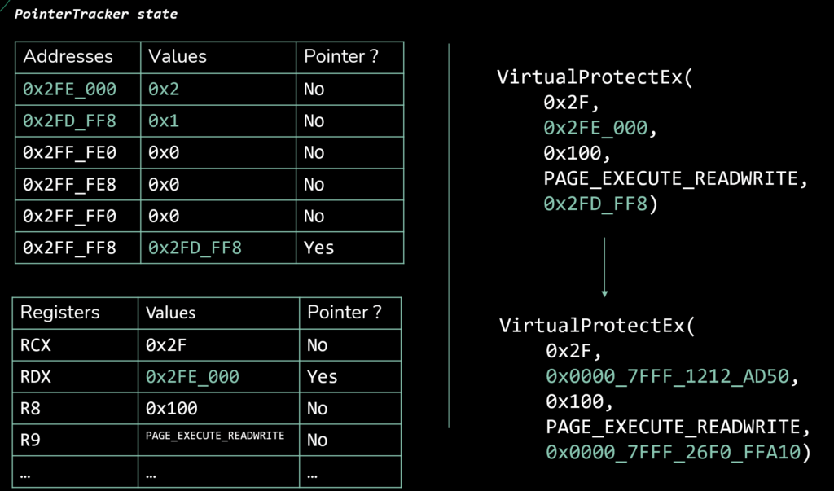The height and width of the screenshot is (491, 834).
Task: Select the "Addresses" column header
Action: [x=68, y=57]
